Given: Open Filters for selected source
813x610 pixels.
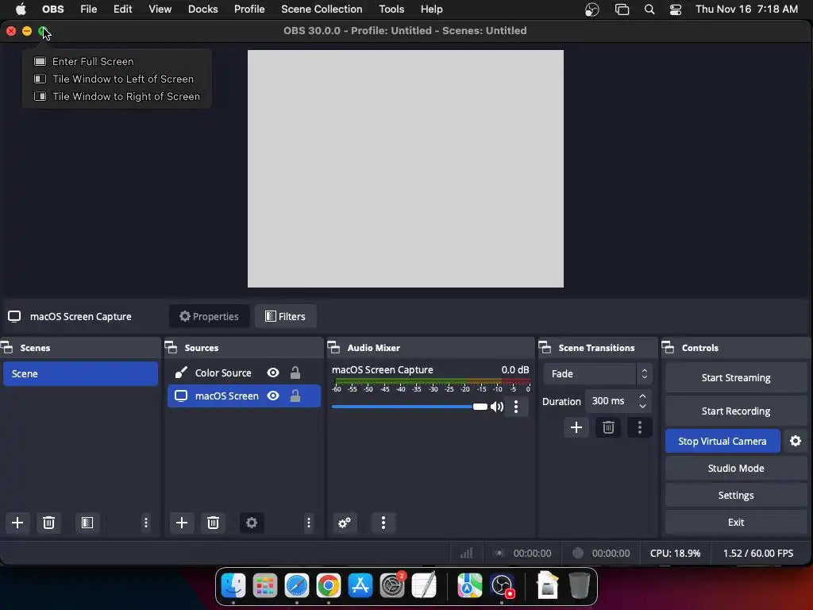Looking at the screenshot, I should (285, 316).
